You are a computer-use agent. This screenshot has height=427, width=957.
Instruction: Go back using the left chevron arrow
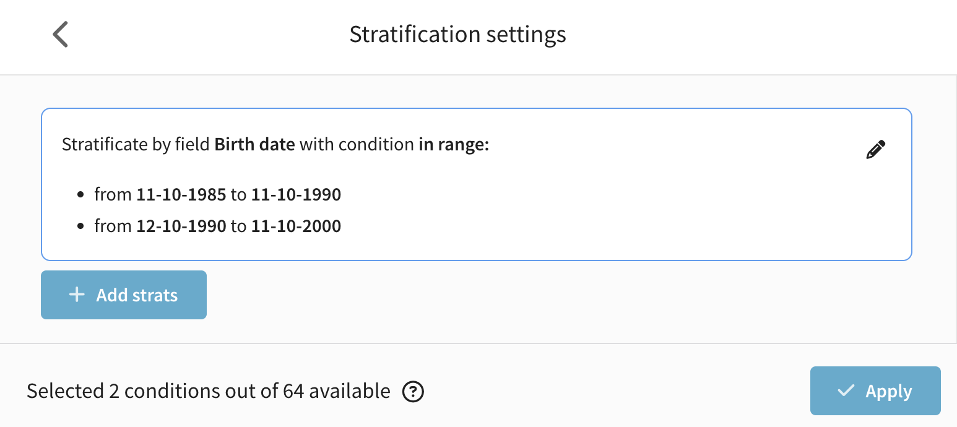pyautogui.click(x=60, y=34)
